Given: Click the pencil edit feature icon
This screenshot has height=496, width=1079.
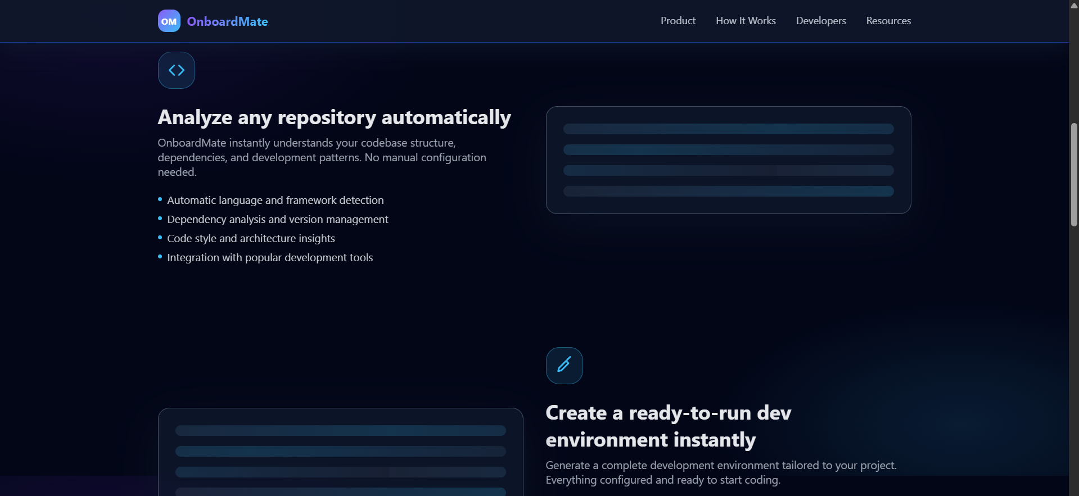Looking at the screenshot, I should (564, 366).
